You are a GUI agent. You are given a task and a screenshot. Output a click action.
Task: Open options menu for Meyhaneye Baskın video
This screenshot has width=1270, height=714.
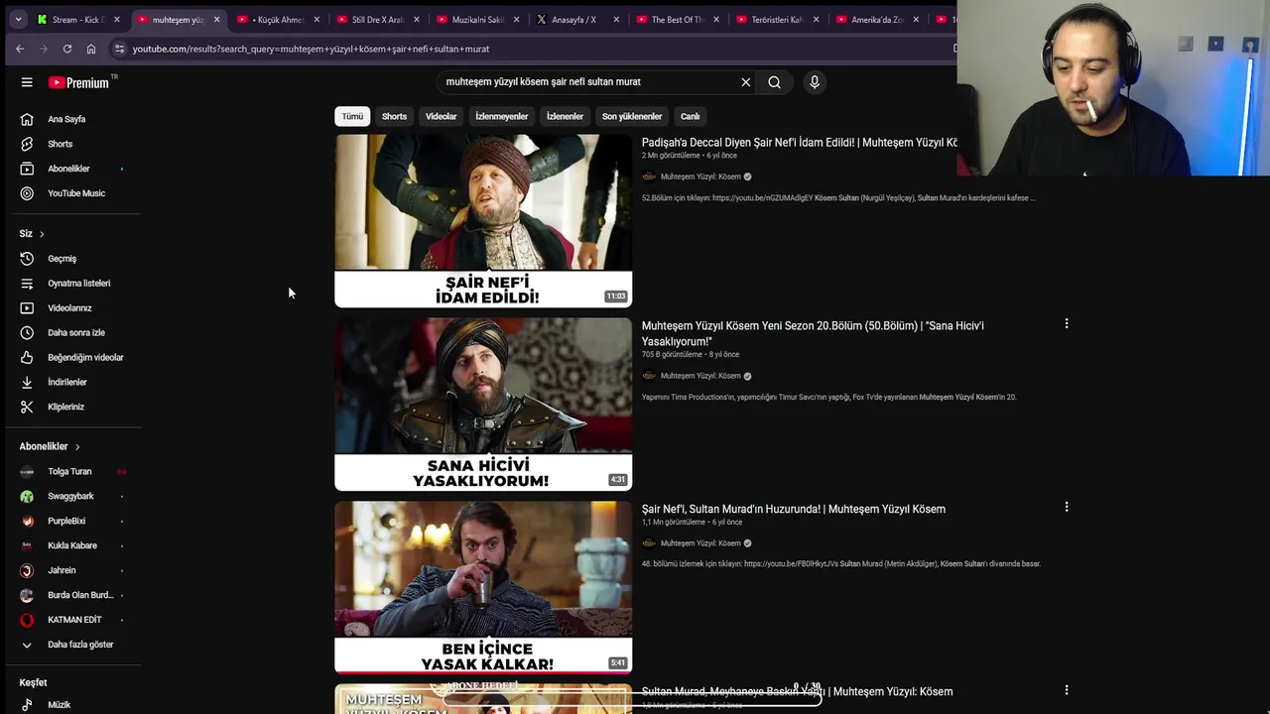1067,690
